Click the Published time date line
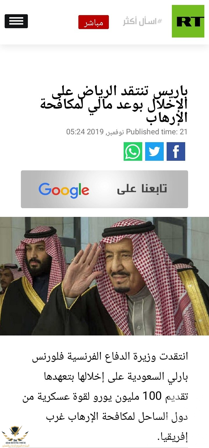The height and width of the screenshot is (448, 209). pos(127,132)
